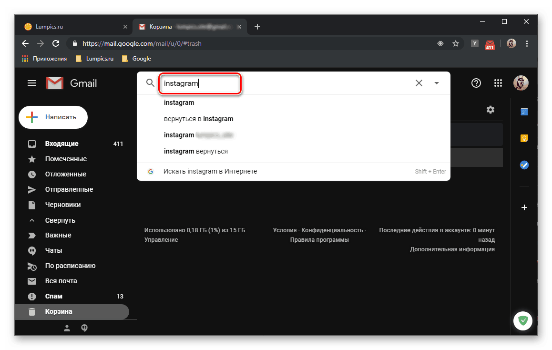Open Calendar in side panel
Screen dimensions: 552x350
point(524,112)
